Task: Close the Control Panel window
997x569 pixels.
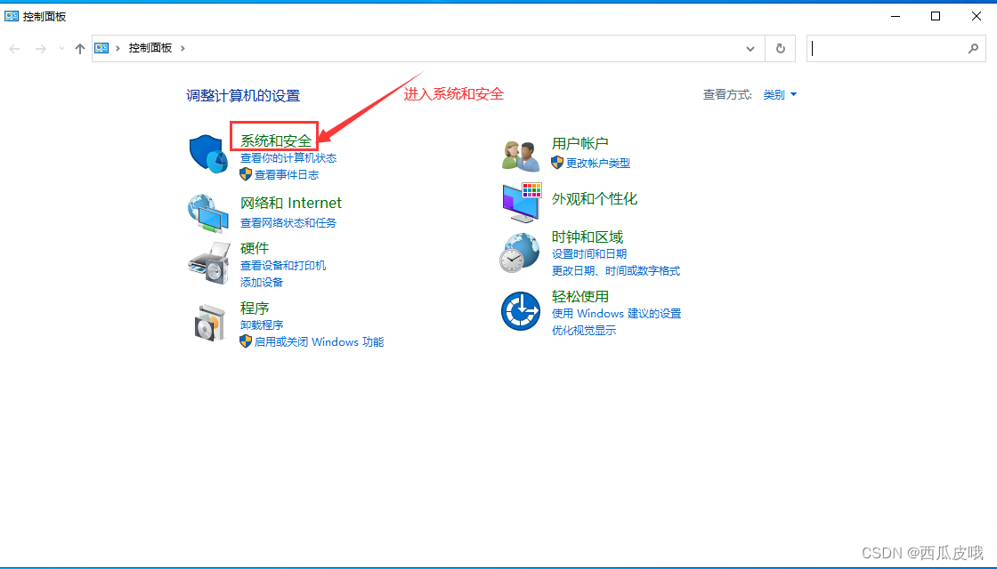Action: point(976,16)
